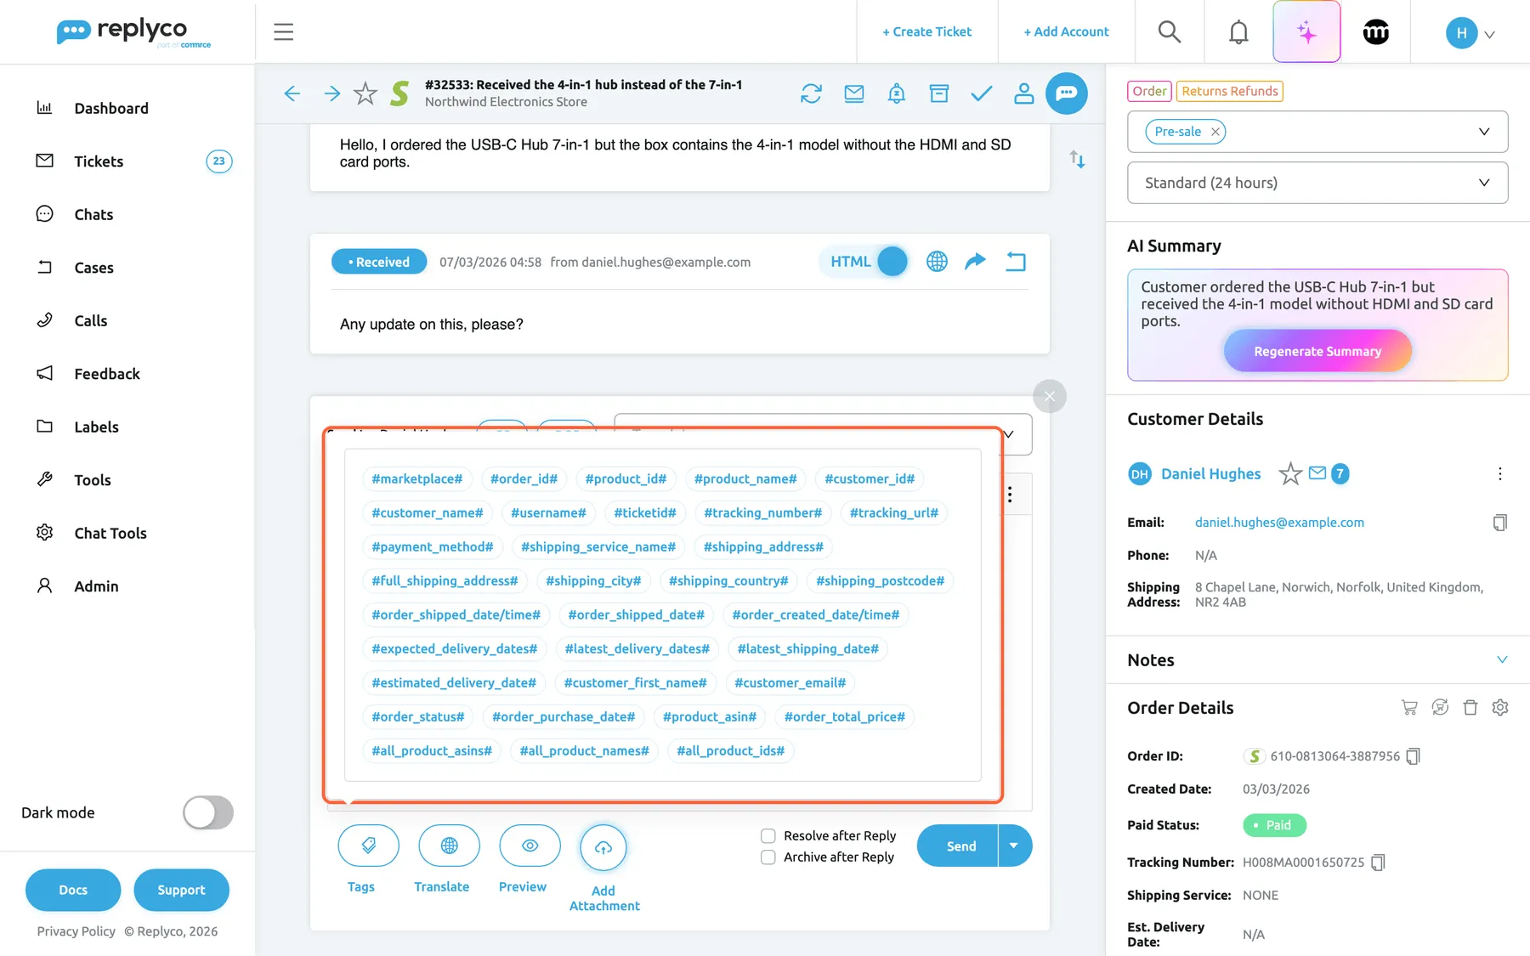Mark ticket as unread envelope icon

pos(854,93)
